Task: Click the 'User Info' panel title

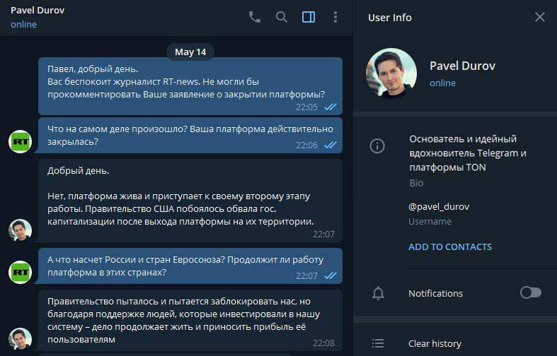Action: [390, 18]
